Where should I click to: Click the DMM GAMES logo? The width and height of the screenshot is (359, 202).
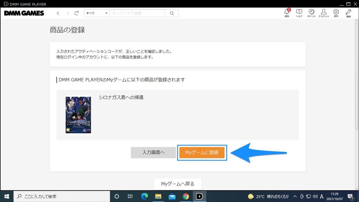(24, 13)
